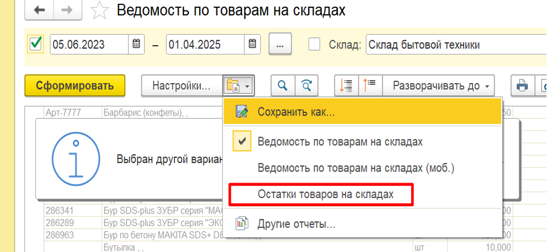
Task: Click the Бутылка row name
Action: [x=257, y=246]
